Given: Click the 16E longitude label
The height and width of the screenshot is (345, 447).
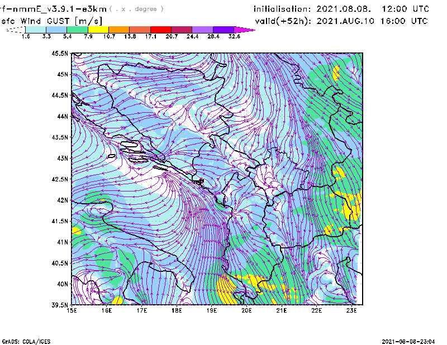Looking at the screenshot, I should pyautogui.click(x=107, y=310).
